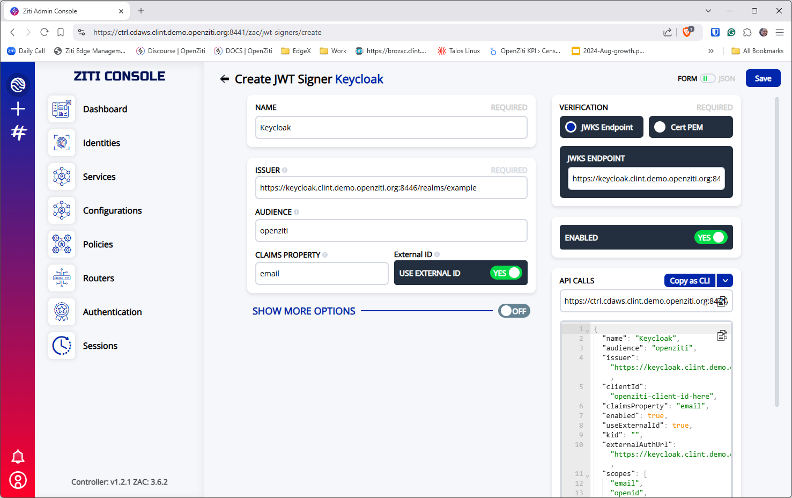Click the Save button
This screenshot has width=792, height=498.
point(763,78)
